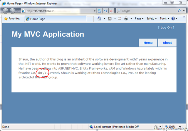Click the RSS feeds icon
Viewport: 188px width, 131px height.
[109, 18]
